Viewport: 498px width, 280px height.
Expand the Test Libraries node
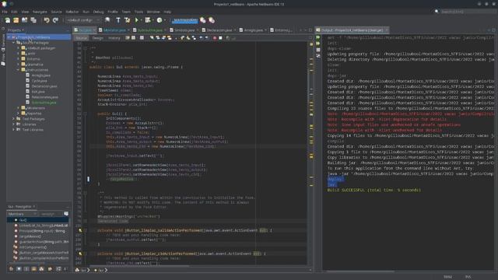14,130
